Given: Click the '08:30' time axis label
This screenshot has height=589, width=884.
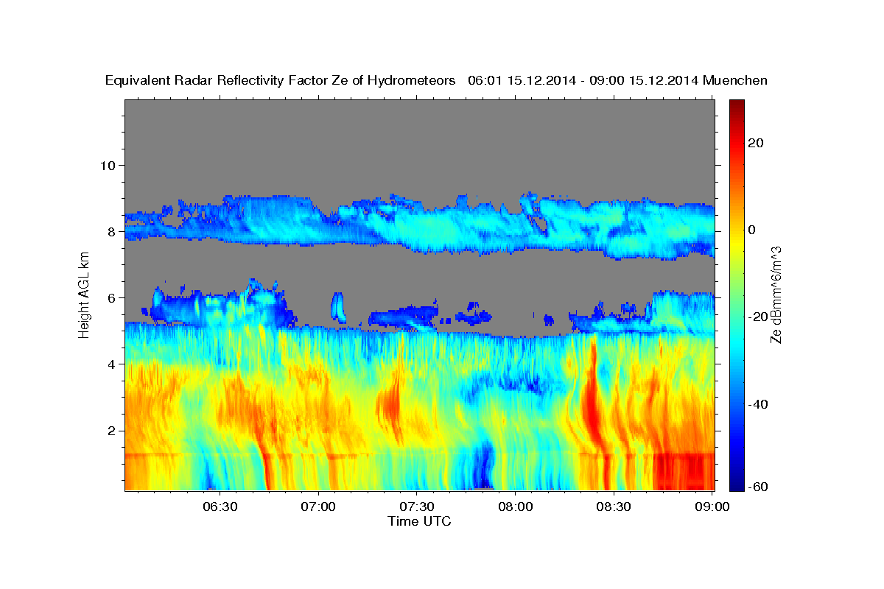Looking at the screenshot, I should pos(614,507).
